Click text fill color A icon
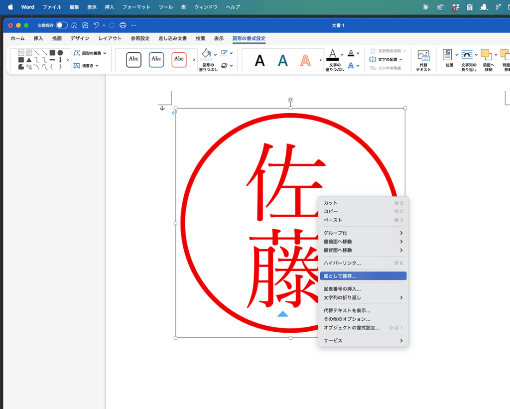This screenshot has height=409, width=510. pos(332,55)
